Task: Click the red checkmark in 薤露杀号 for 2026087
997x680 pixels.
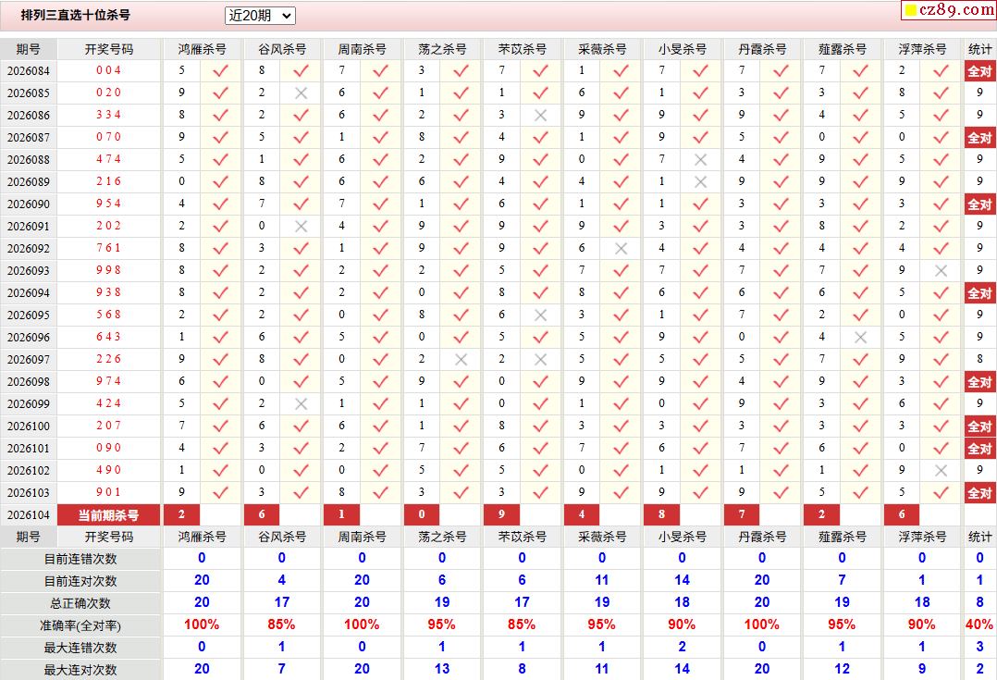Action: (861, 138)
